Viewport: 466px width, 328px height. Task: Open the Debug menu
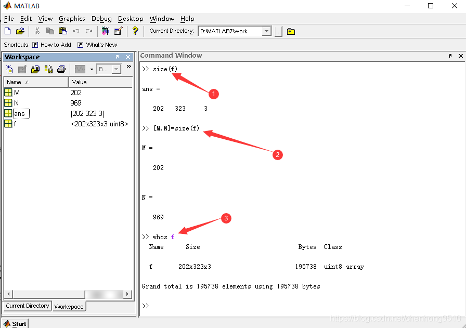[101, 18]
